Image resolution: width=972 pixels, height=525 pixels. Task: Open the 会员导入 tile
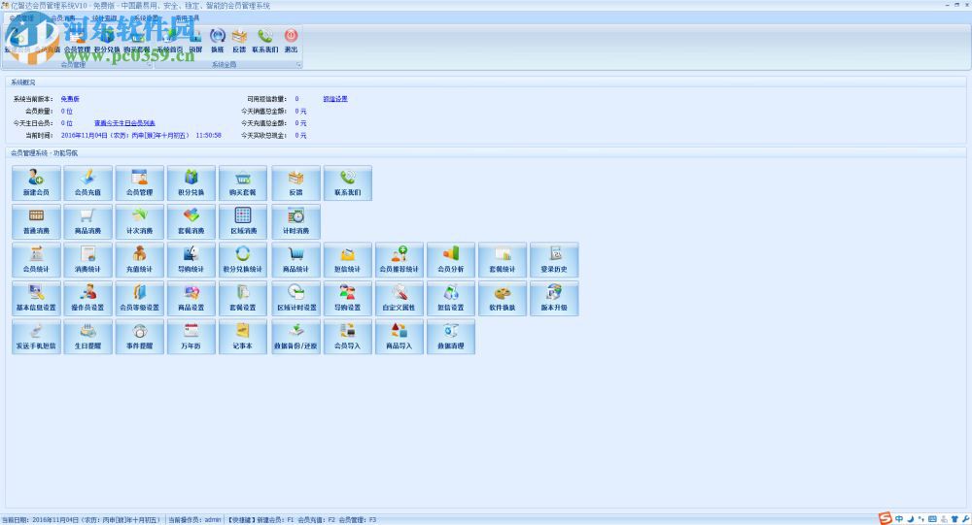[x=347, y=336]
